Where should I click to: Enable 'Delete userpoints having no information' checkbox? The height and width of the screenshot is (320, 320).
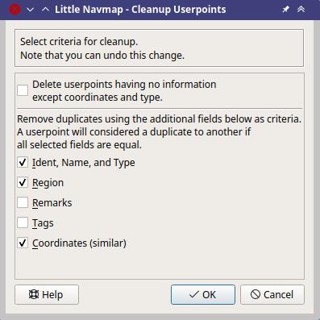click(23, 90)
